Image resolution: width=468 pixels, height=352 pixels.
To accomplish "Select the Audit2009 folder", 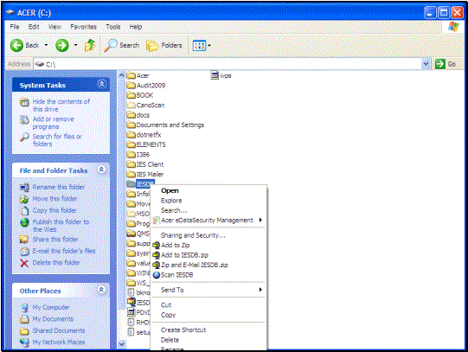I will pyautogui.click(x=146, y=86).
